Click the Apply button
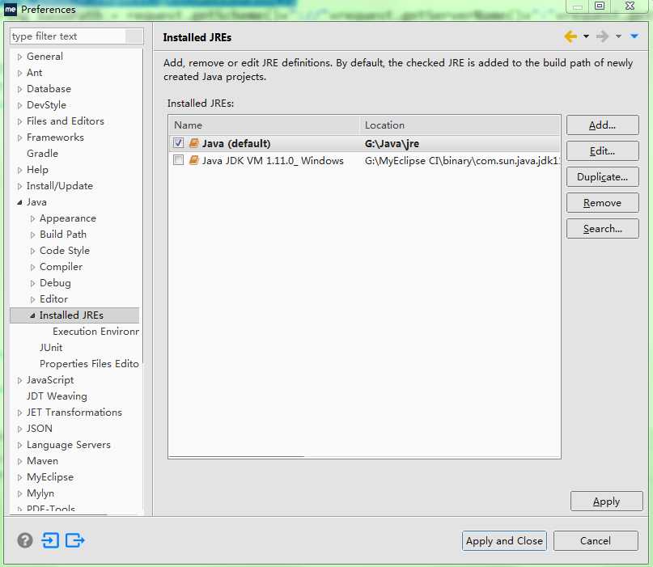Screen dimensions: 653x567 click(x=606, y=501)
